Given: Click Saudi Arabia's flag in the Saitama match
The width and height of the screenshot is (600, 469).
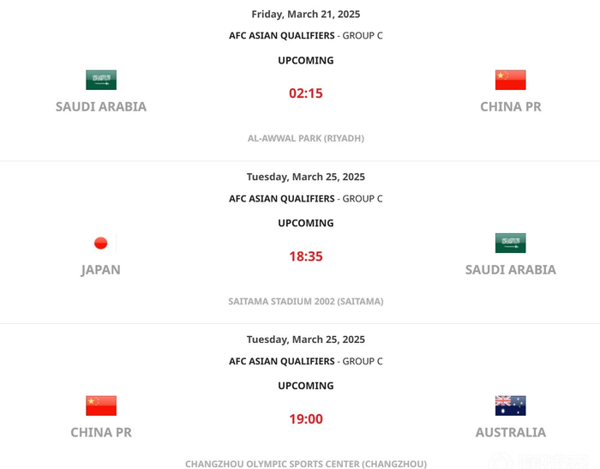Looking at the screenshot, I should (x=510, y=243).
